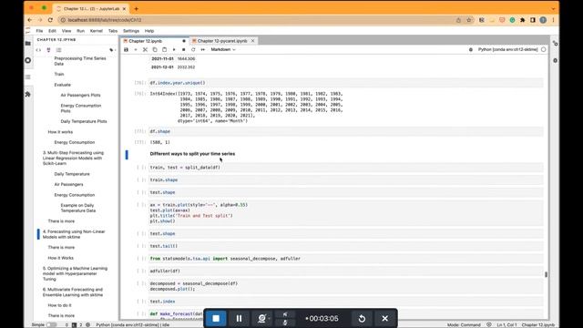Paste cell using the clipboard icon
583x328 pixels.
tap(164, 49)
